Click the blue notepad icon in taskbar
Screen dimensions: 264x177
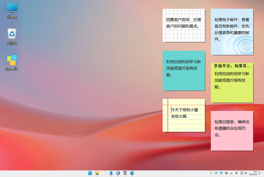tap(111, 173)
